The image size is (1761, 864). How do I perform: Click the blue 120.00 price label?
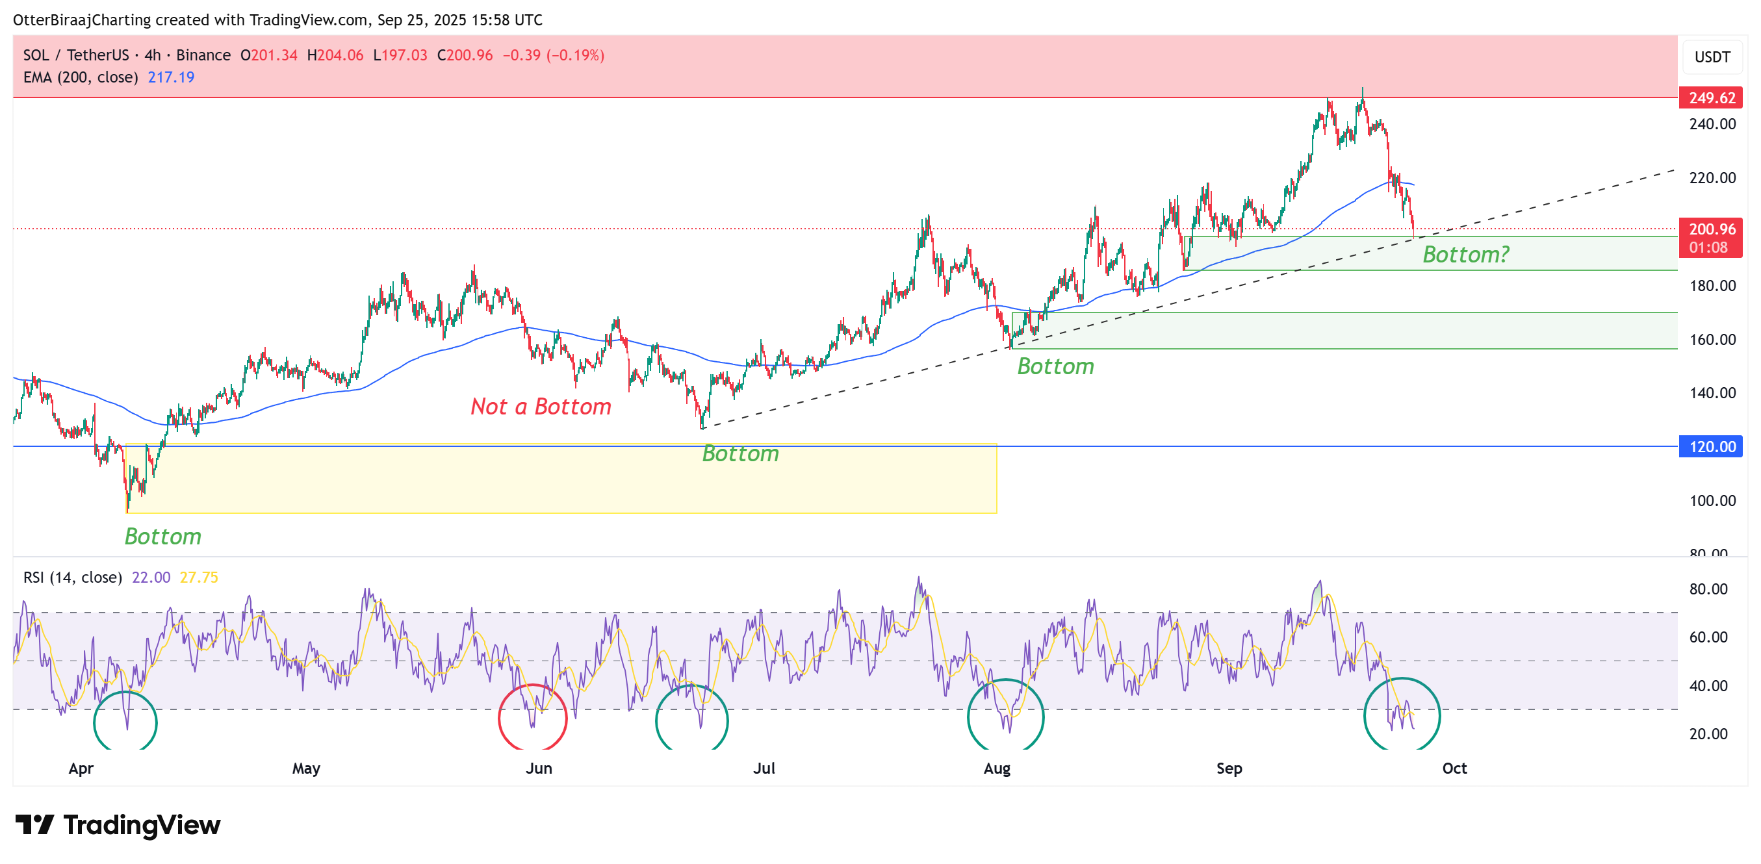pyautogui.click(x=1711, y=446)
